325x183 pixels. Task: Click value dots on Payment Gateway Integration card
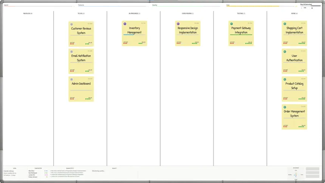249,43
